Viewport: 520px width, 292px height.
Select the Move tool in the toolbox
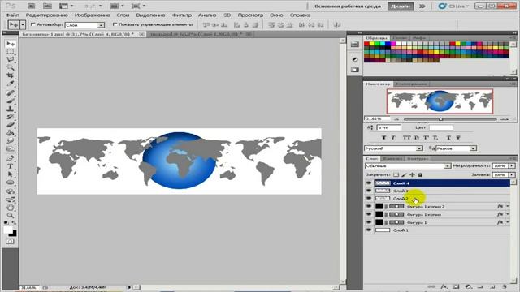tap(11, 44)
